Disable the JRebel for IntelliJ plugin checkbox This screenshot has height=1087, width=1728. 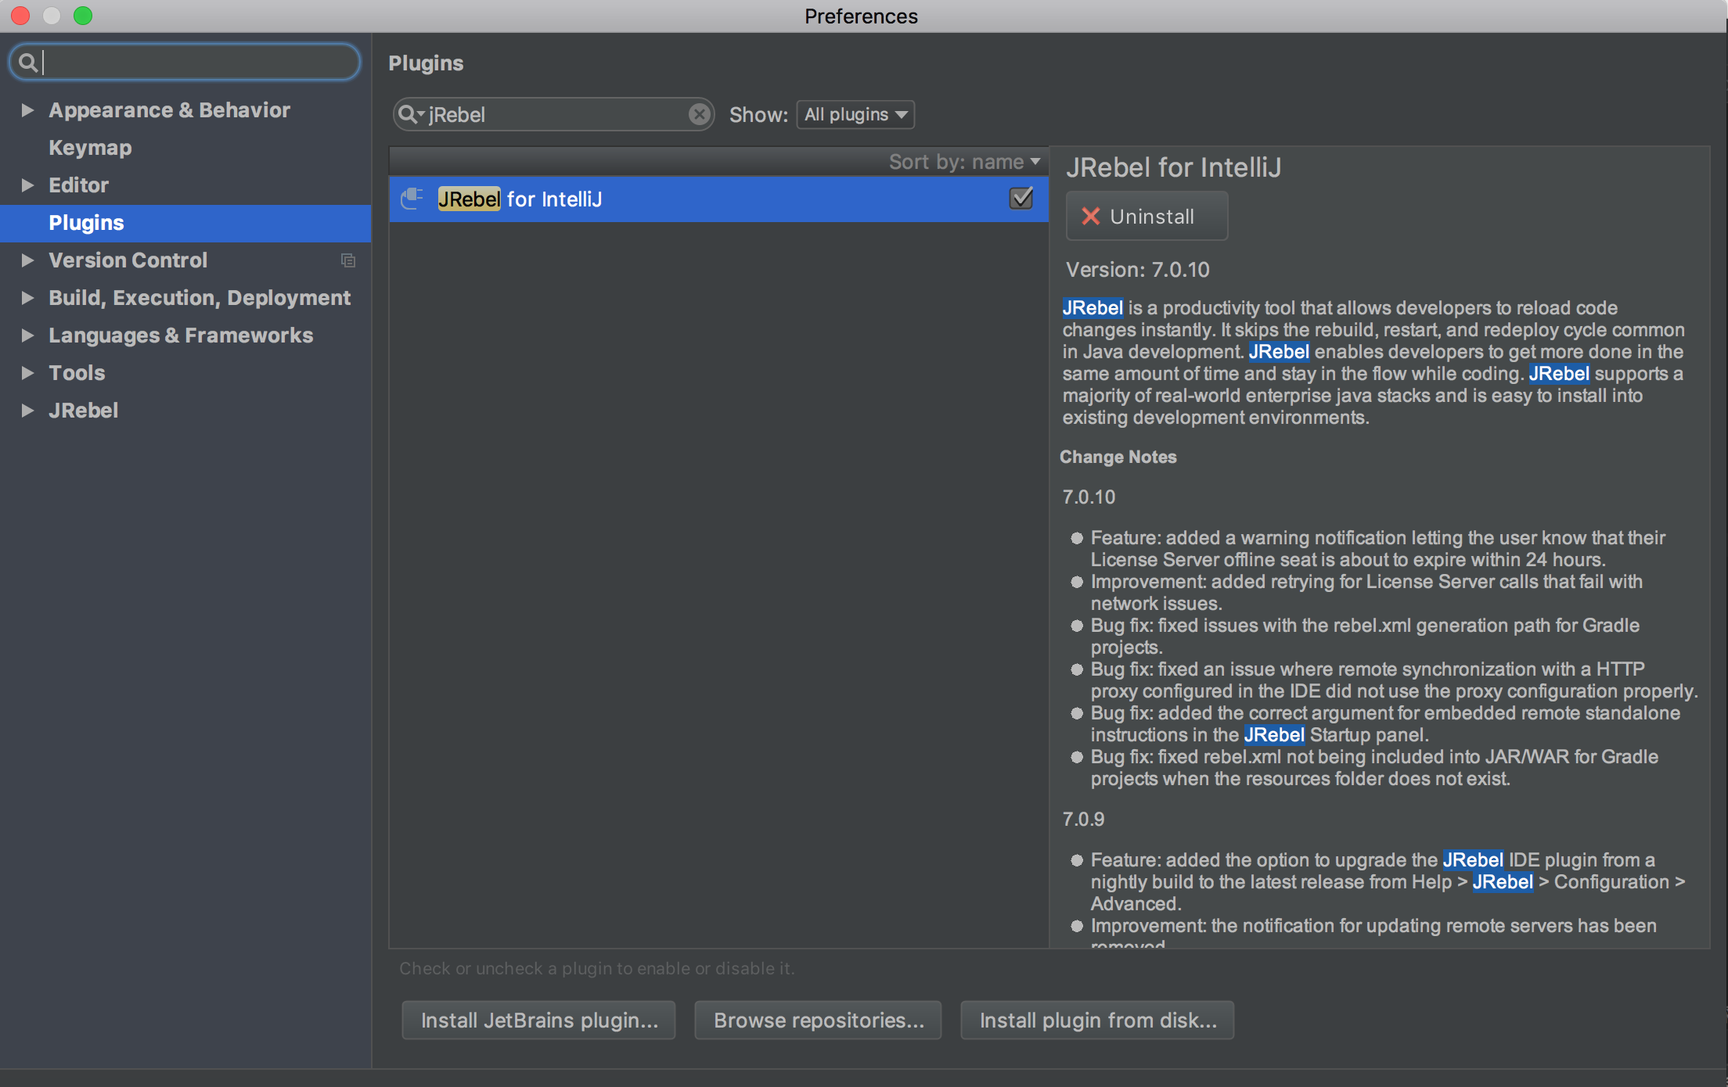click(x=1021, y=199)
